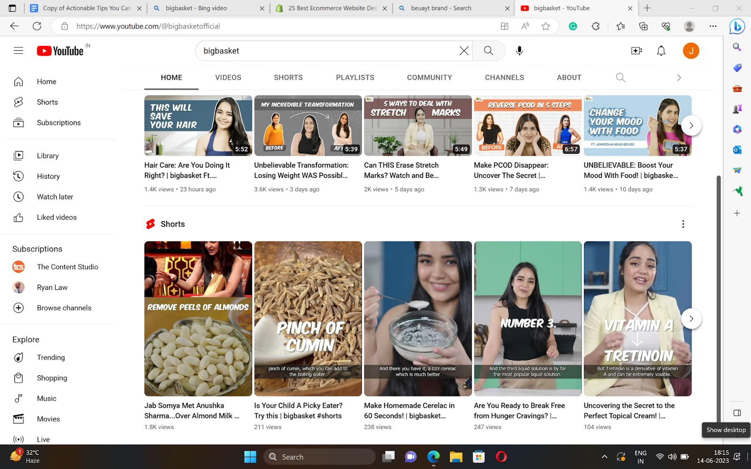The width and height of the screenshot is (751, 469).
Task: Play Change Your Mood With Food thumbnail
Action: click(x=637, y=126)
